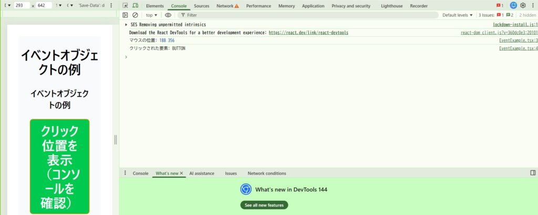Image resolution: width=538 pixels, height=215 pixels.
Task: Open the device toolbar three-dot options
Action: click(110, 5)
